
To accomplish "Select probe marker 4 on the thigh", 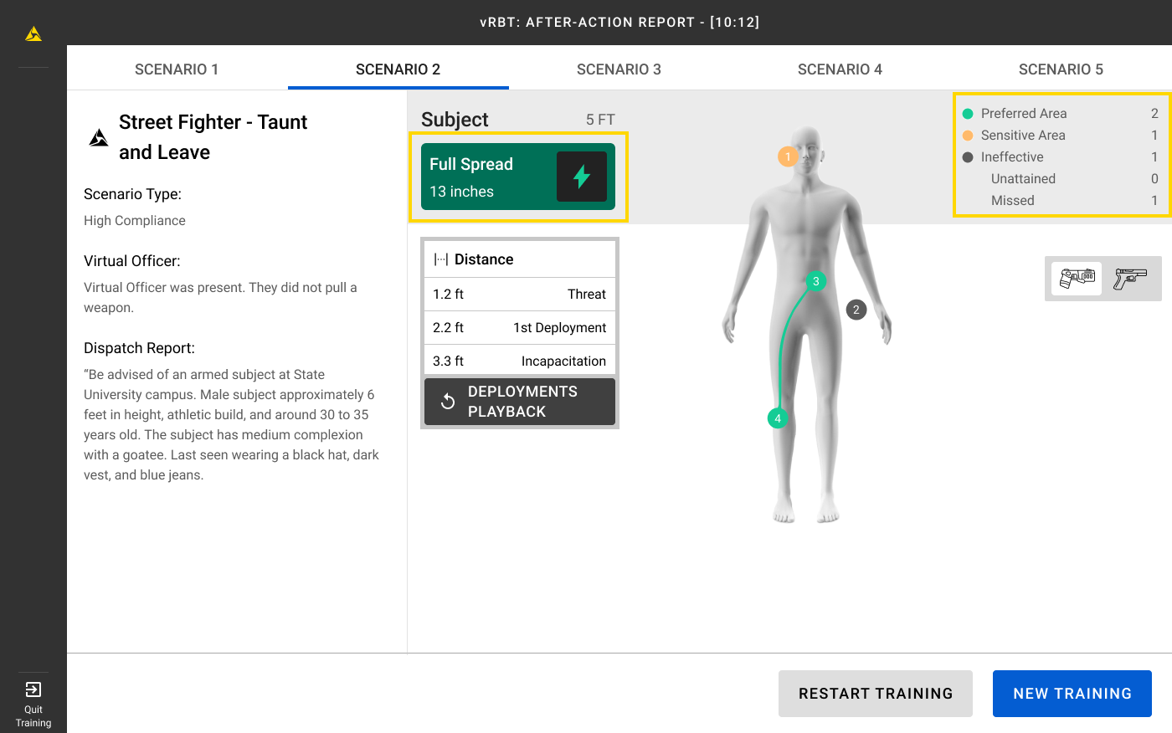I will point(778,418).
